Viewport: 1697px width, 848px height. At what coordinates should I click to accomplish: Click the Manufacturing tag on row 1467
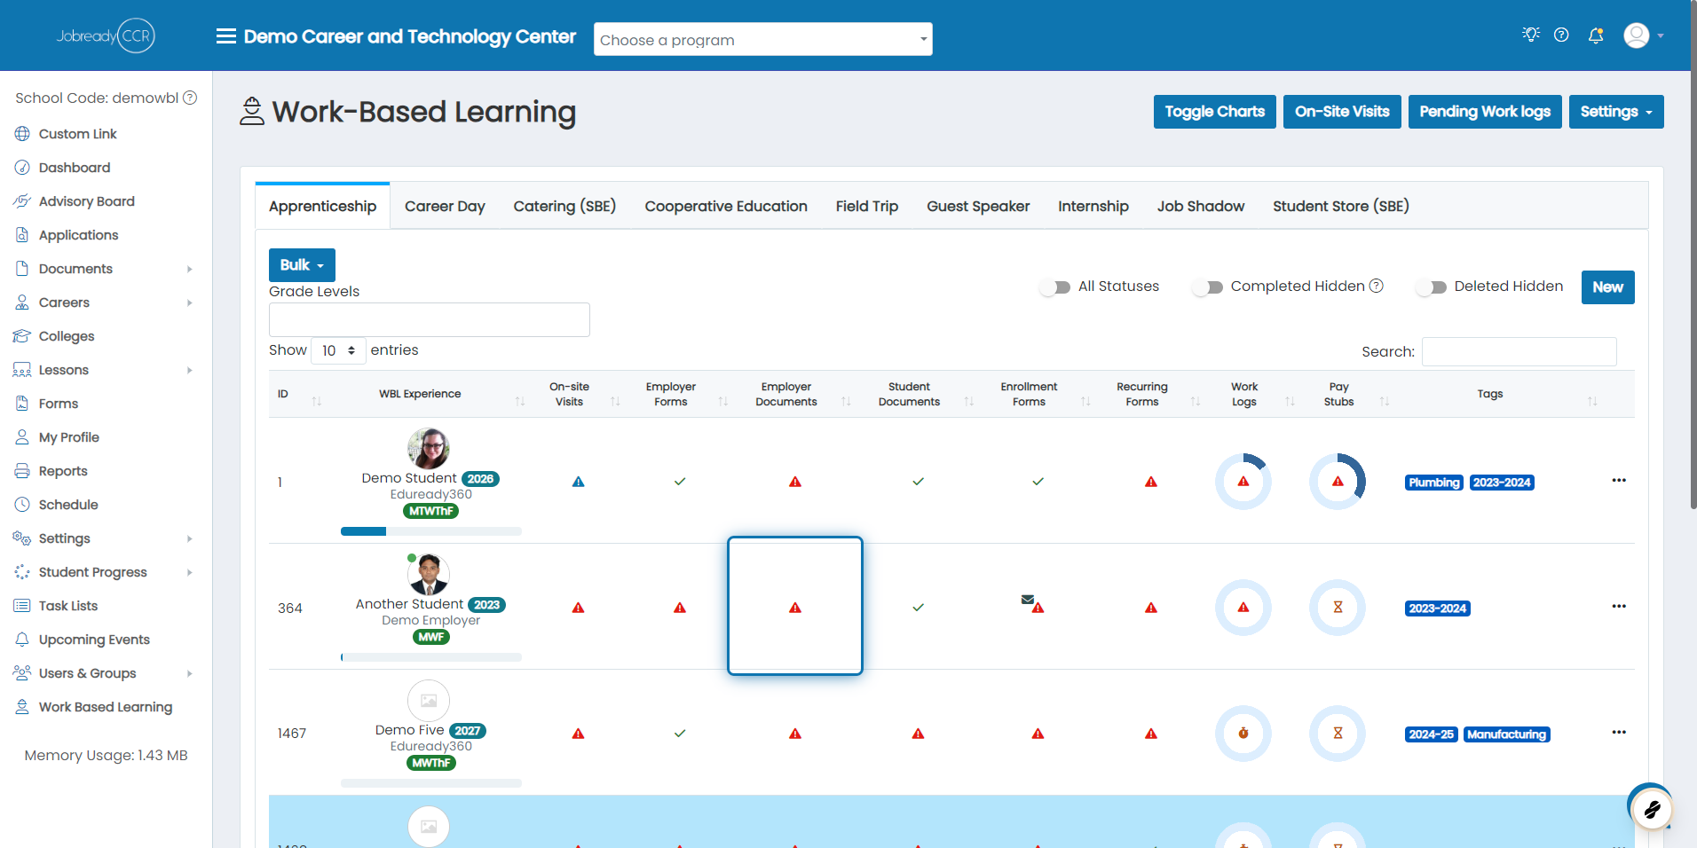pos(1506,734)
